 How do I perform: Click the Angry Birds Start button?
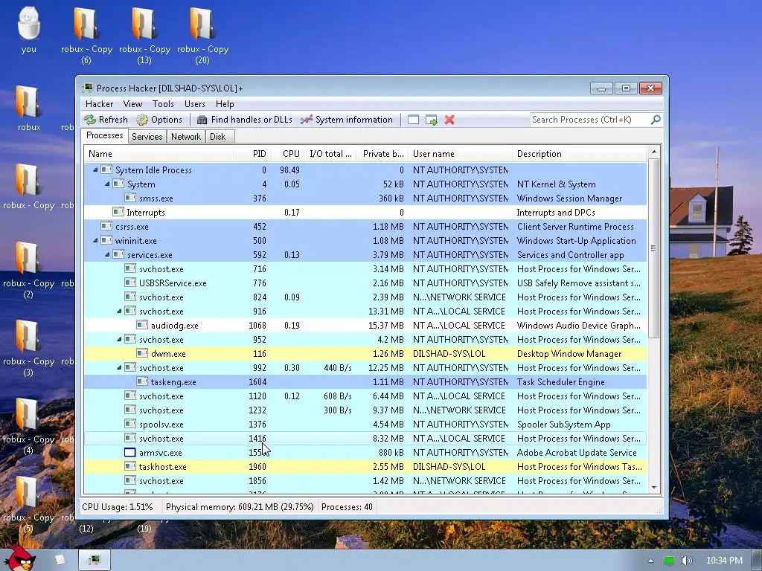coord(19,558)
